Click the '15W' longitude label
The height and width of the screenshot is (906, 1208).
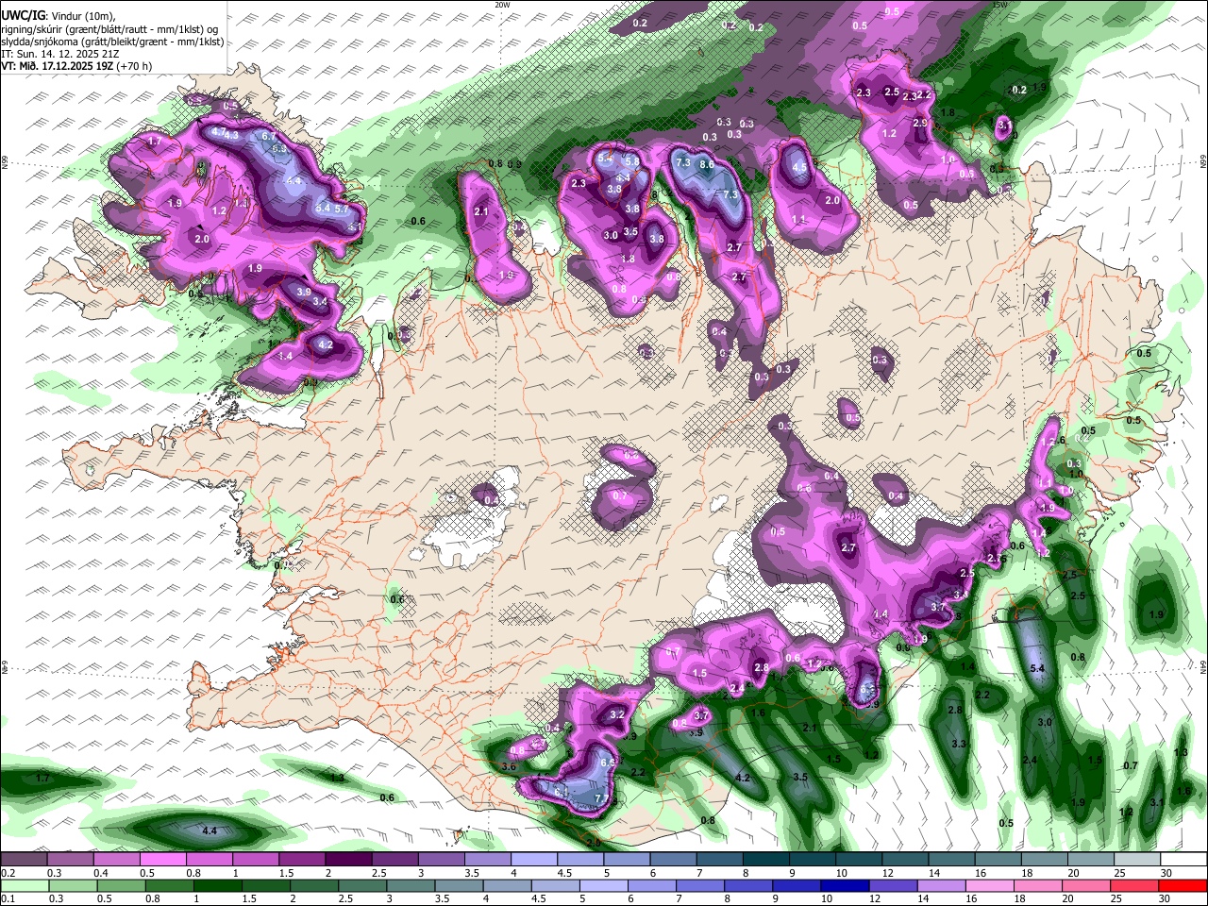click(x=999, y=5)
